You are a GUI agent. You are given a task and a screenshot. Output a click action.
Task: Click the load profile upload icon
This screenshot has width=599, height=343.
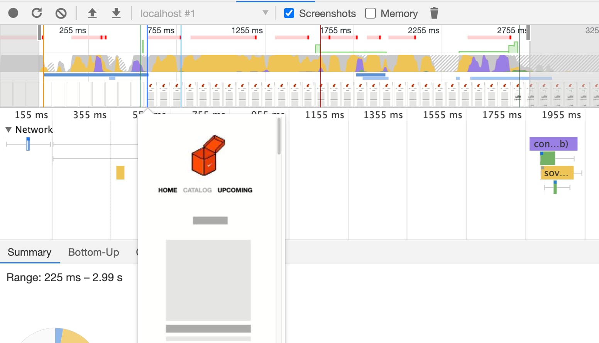coord(92,14)
